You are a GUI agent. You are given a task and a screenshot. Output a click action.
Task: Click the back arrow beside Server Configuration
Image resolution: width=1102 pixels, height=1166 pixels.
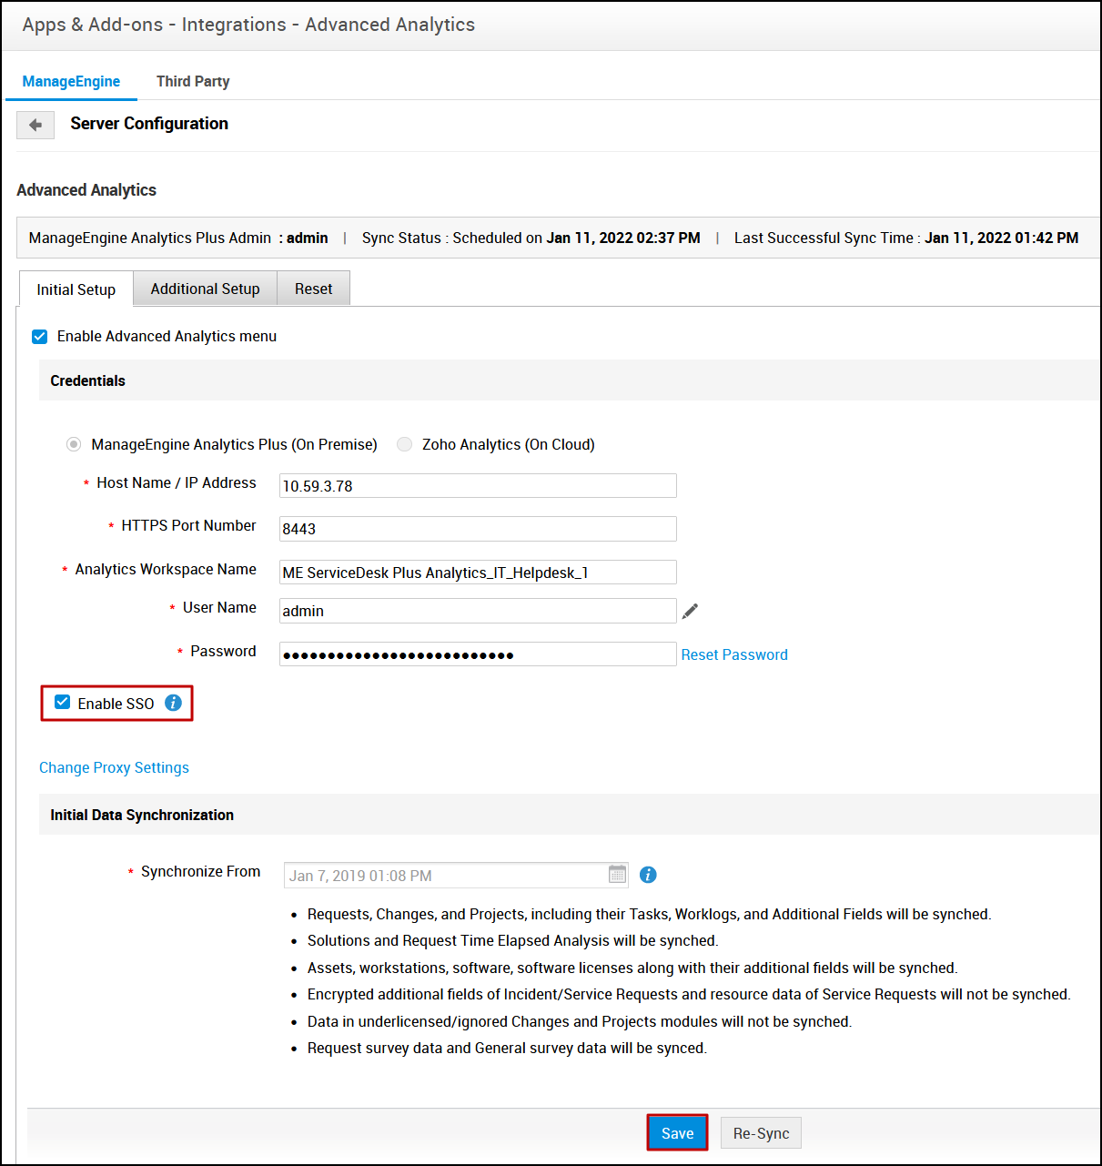coord(35,125)
